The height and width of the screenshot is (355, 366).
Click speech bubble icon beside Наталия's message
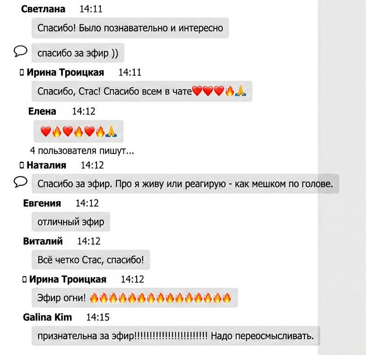[x=21, y=182]
